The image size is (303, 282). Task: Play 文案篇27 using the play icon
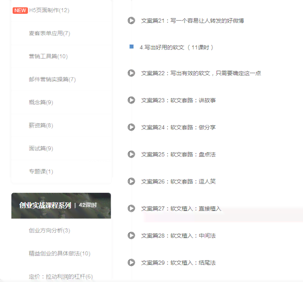coord(131,208)
